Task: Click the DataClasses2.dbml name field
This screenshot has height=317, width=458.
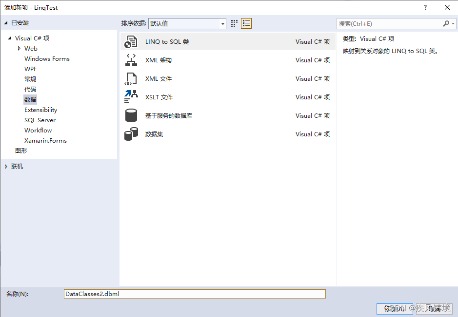Action: pyautogui.click(x=195, y=294)
